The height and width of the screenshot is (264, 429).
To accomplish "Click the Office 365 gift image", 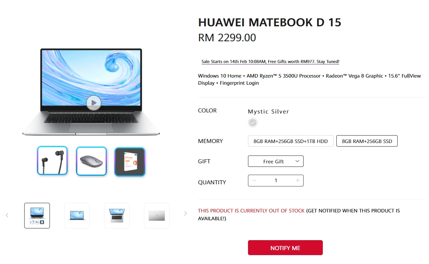I will pyautogui.click(x=130, y=162).
